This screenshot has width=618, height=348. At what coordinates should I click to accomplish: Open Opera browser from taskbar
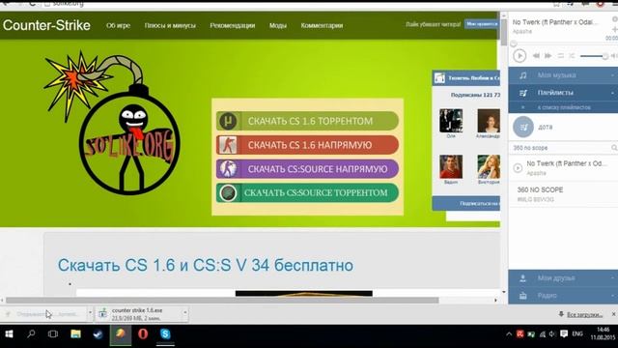tap(143, 334)
